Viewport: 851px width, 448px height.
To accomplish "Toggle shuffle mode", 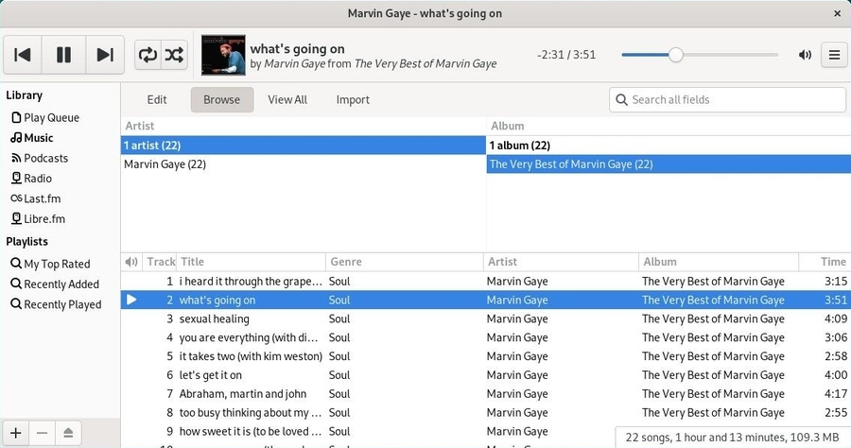I will (x=174, y=55).
